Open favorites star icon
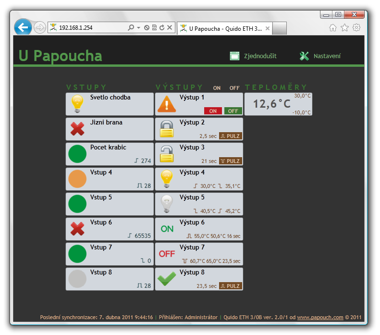The width and height of the screenshot is (380, 335). (344, 27)
